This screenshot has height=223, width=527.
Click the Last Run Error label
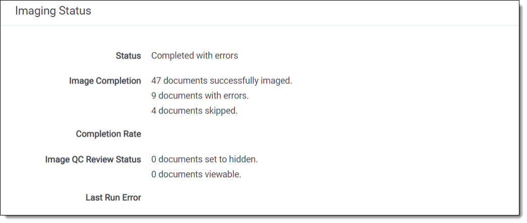[x=113, y=197]
